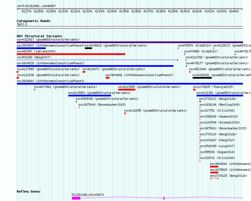The image size is (251, 201).
Task: Open esv2730123 Wong2012b variant label
Action: click(x=218, y=99)
